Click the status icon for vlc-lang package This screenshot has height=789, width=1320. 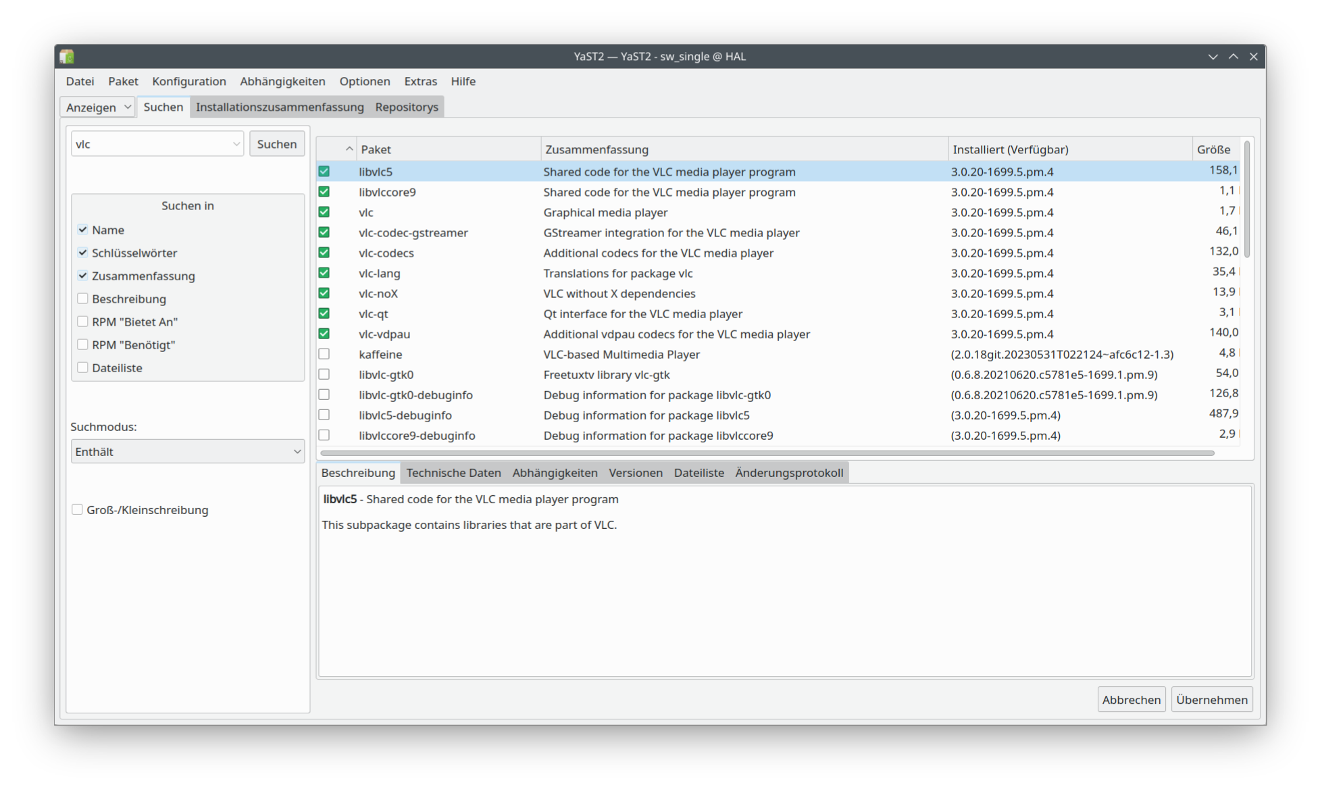tap(324, 273)
